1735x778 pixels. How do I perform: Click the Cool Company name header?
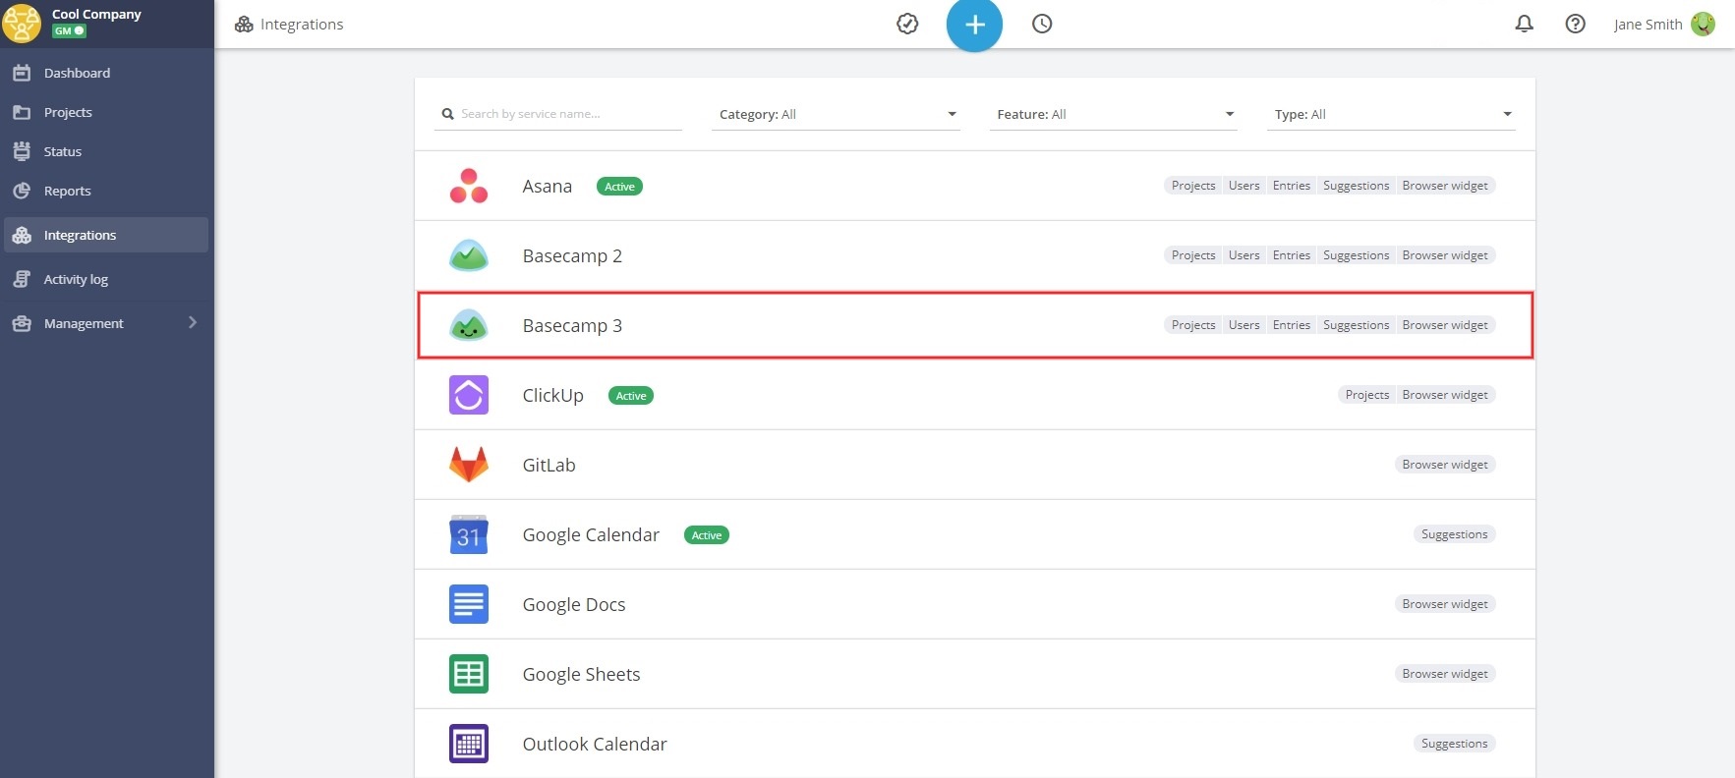coord(96,14)
